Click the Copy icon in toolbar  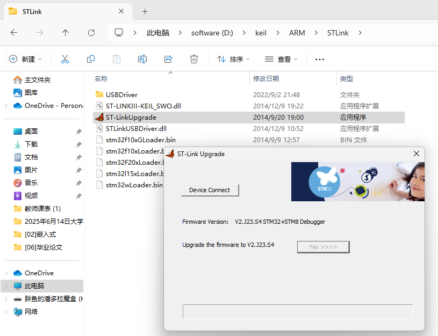pos(91,59)
